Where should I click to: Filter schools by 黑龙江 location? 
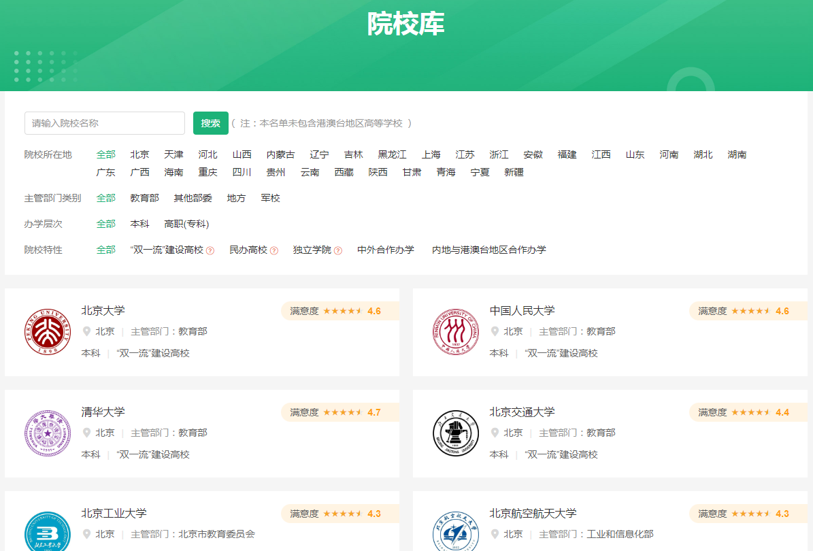click(392, 154)
